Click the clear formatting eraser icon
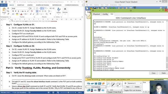Screen dimensions: 168x94 [32, 11]
